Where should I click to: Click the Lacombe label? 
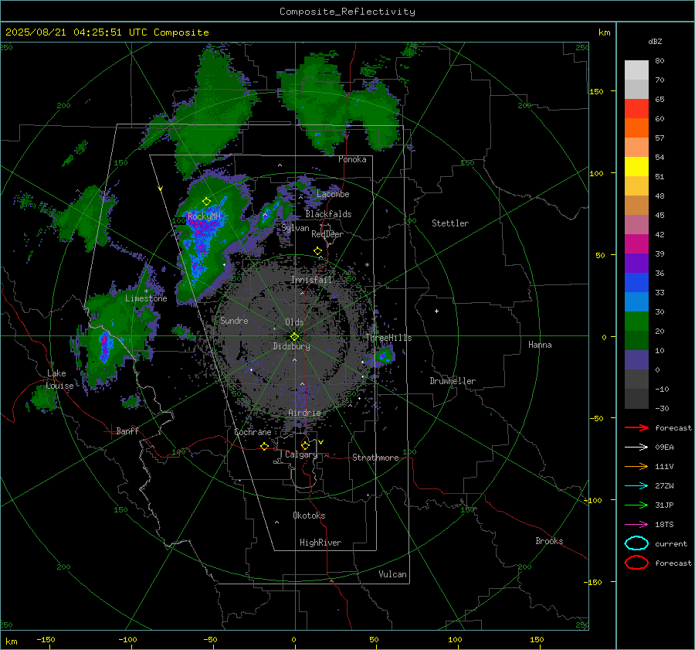(x=333, y=194)
